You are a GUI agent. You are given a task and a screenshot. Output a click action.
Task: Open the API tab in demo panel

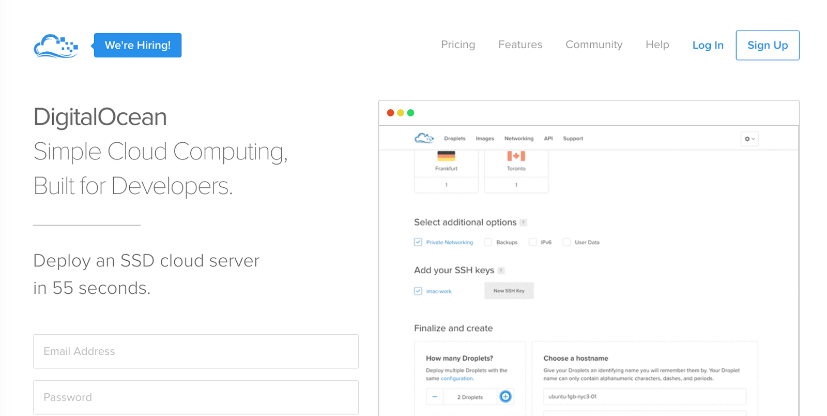548,139
